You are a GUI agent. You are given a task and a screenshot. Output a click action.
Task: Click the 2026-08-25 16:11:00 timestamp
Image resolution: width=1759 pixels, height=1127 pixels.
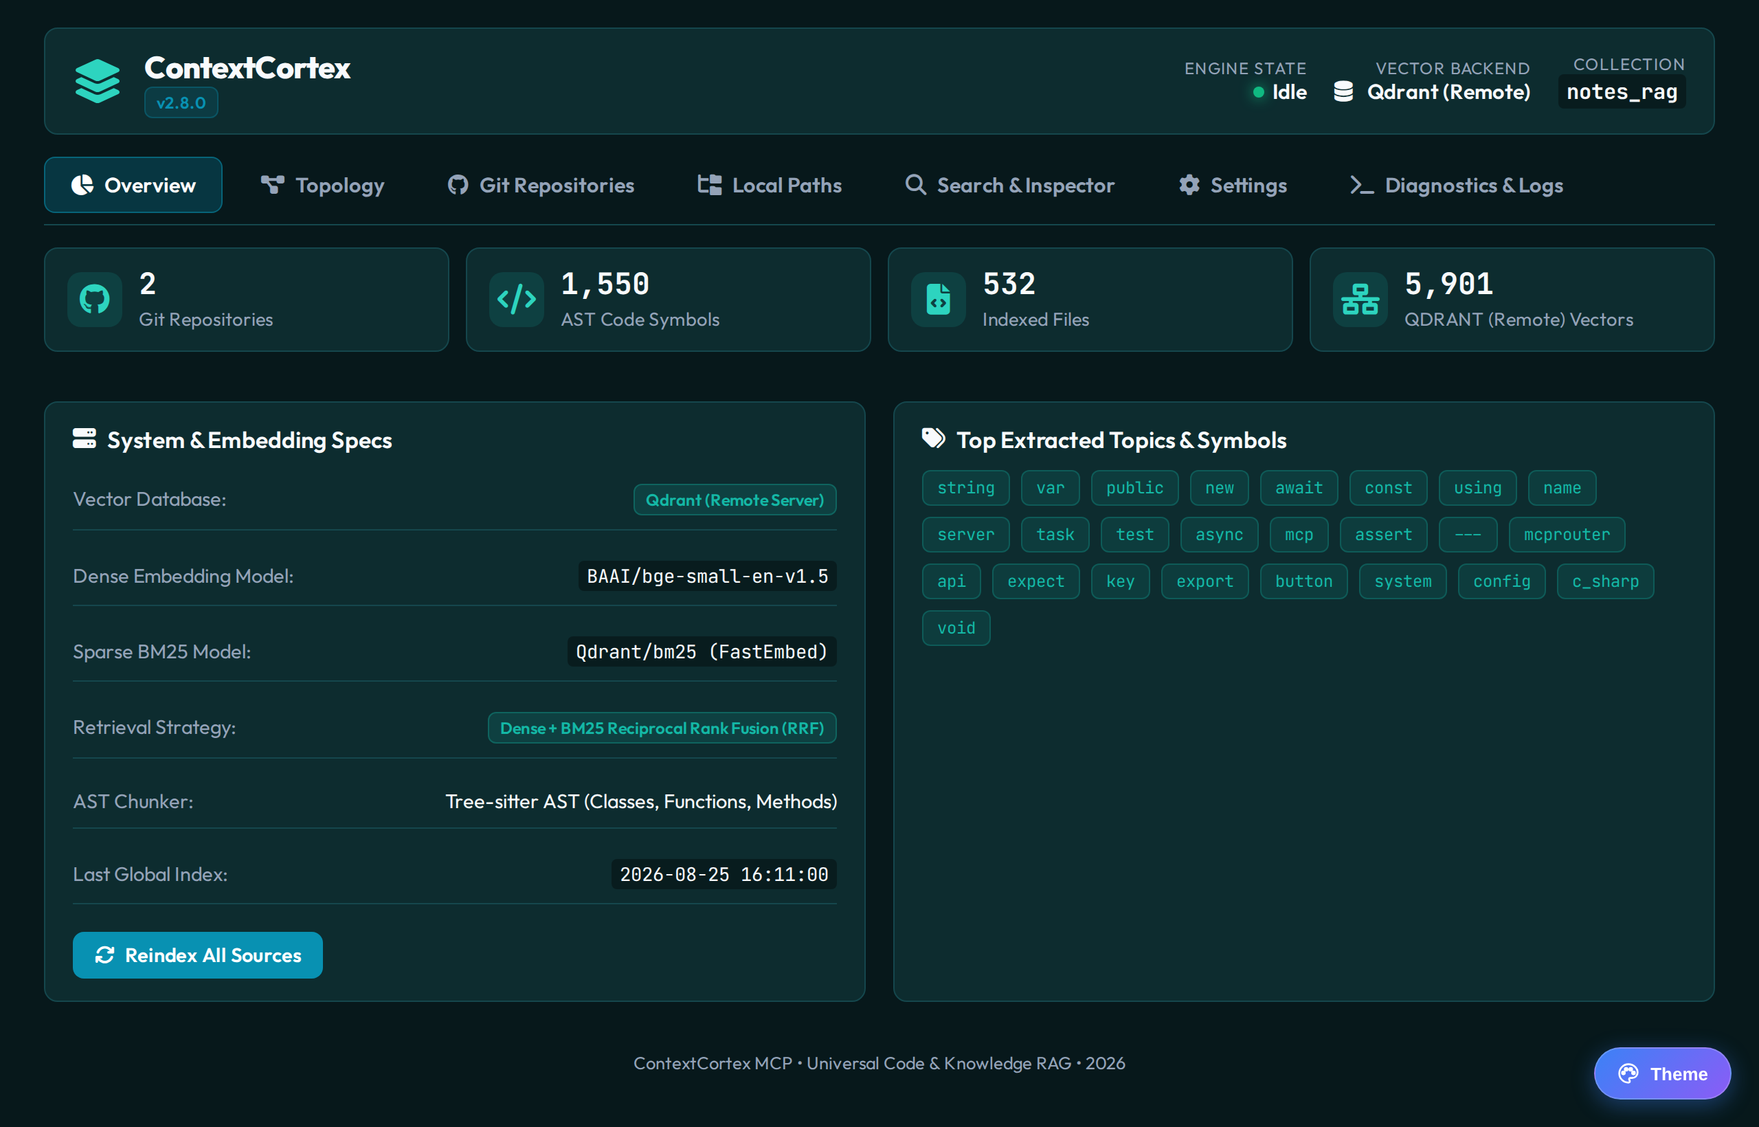724,874
